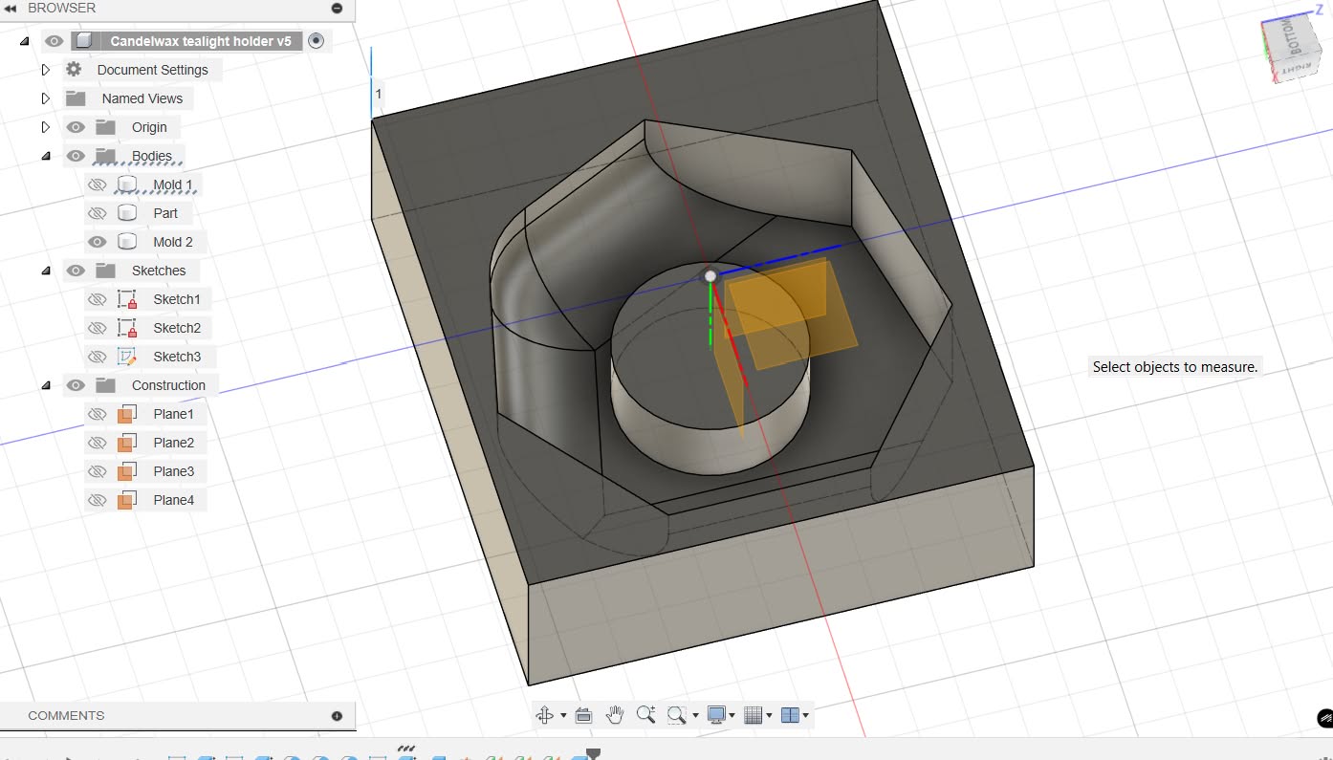Collapse the Sketches node

(46, 271)
